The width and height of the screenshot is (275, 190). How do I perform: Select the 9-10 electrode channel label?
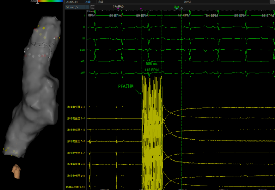(x=75, y=187)
